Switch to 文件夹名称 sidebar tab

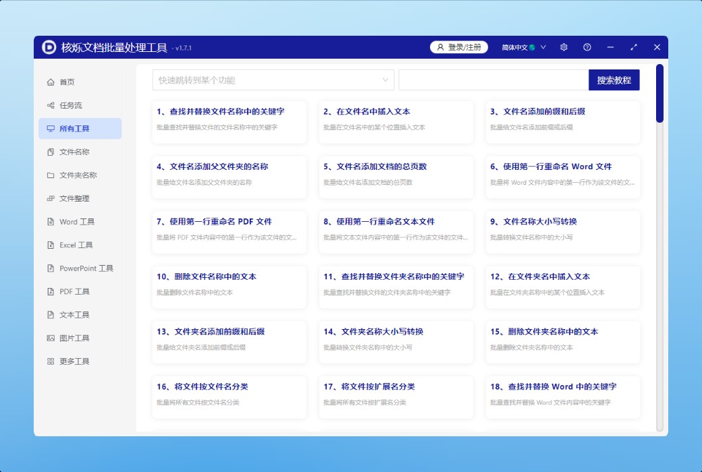tap(78, 175)
